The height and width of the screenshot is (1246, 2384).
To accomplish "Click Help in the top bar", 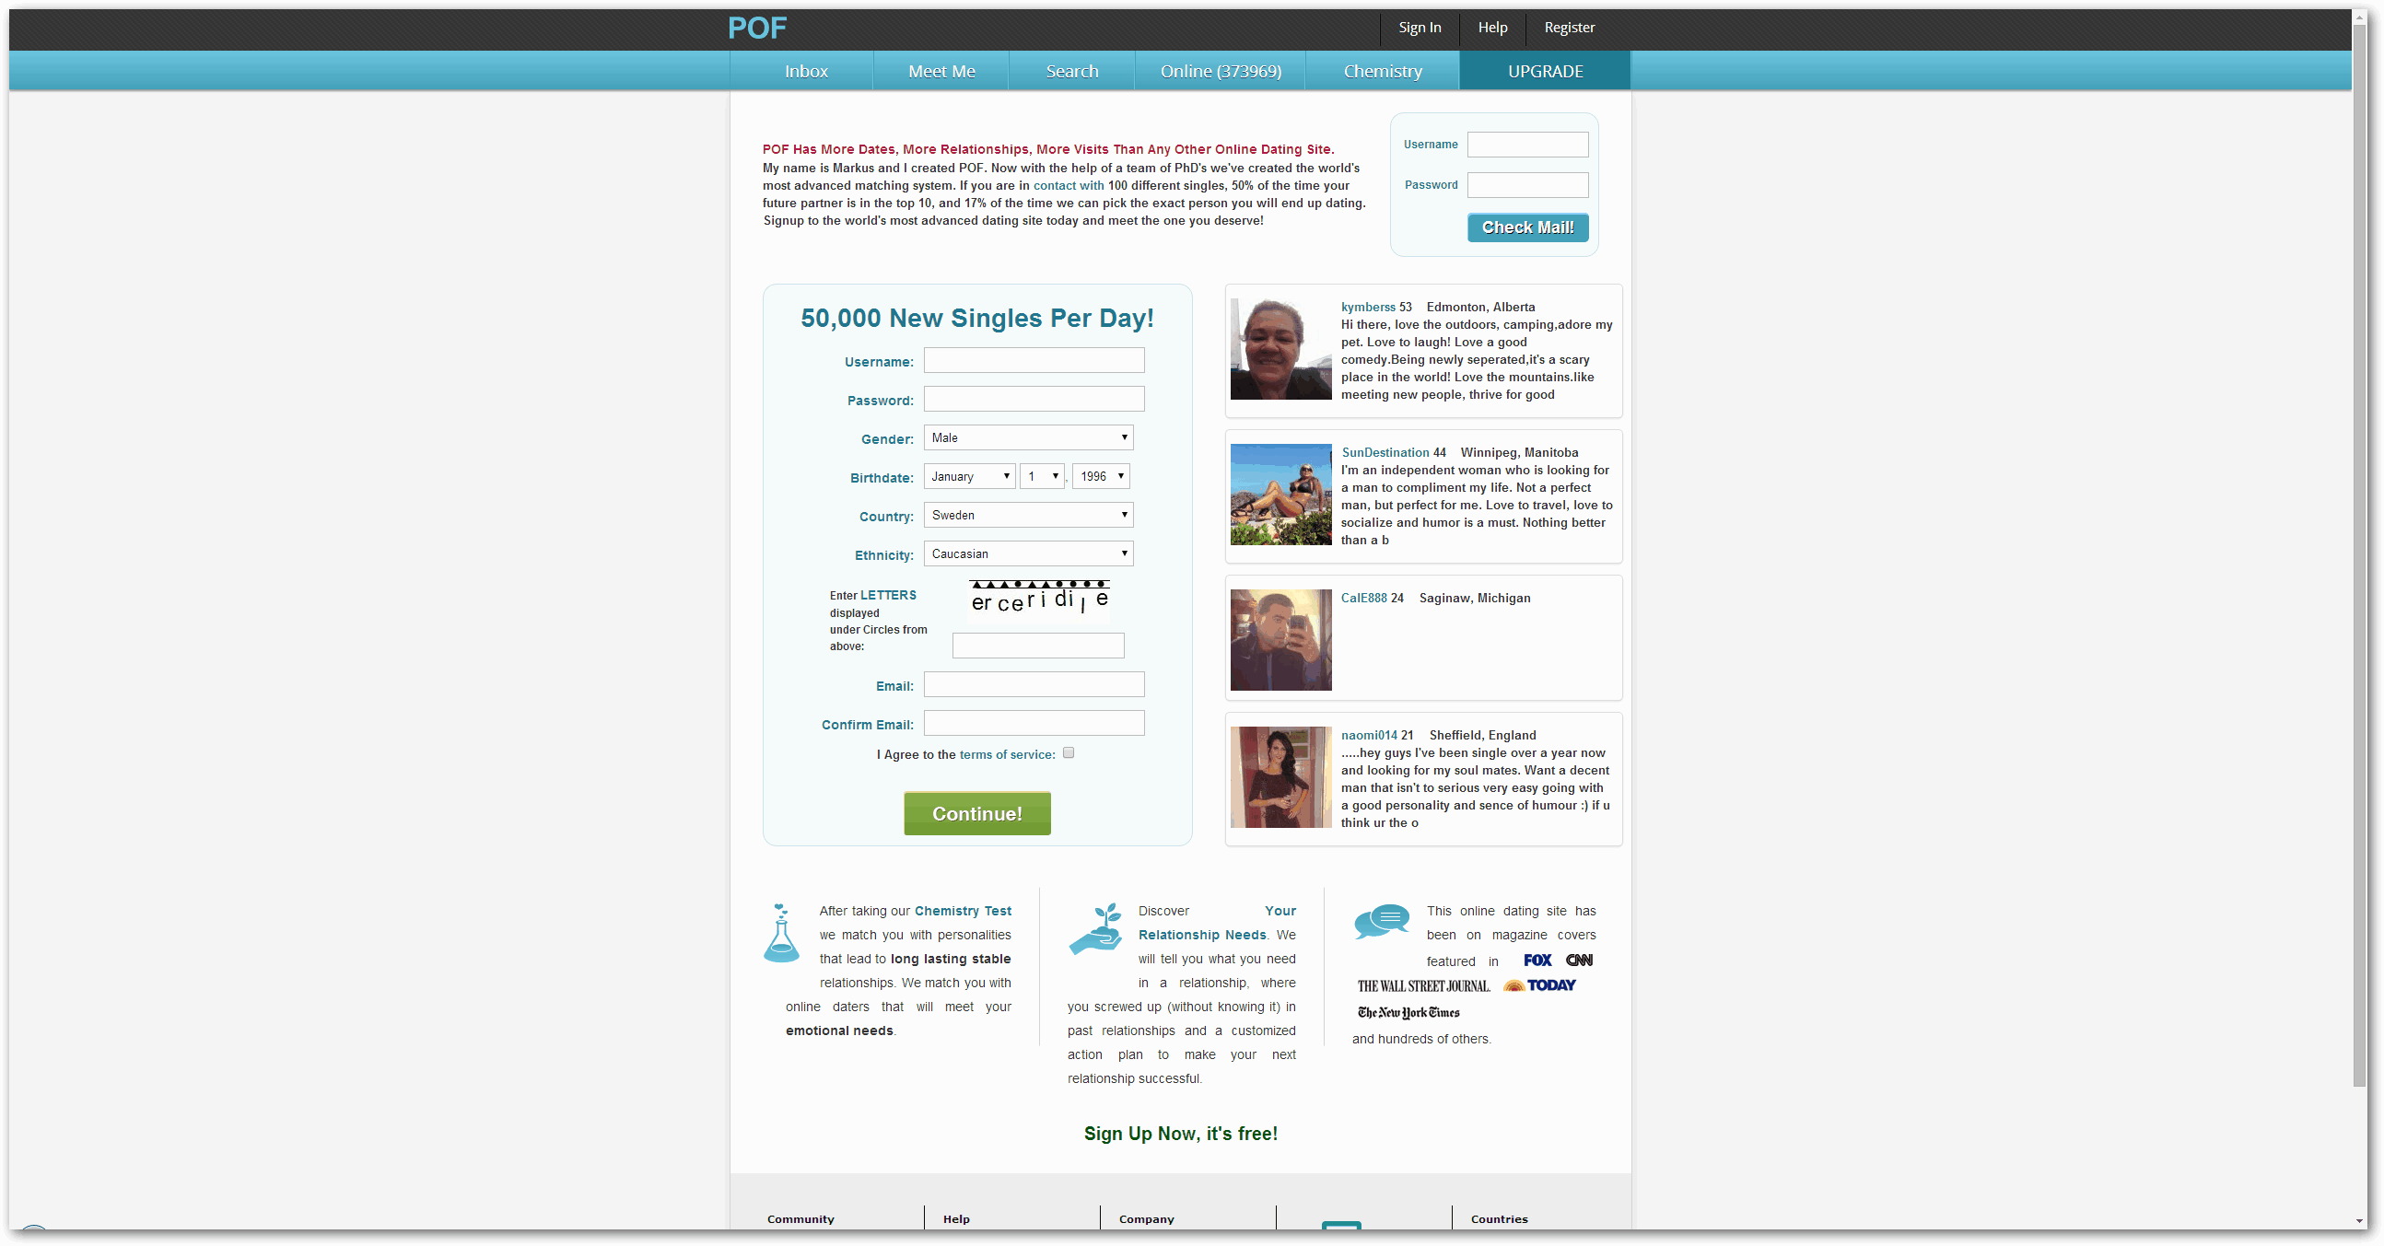I will coord(1492,28).
